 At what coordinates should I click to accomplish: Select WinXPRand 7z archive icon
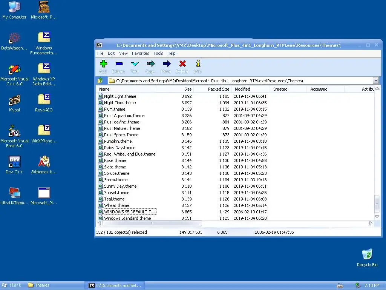[44, 134]
